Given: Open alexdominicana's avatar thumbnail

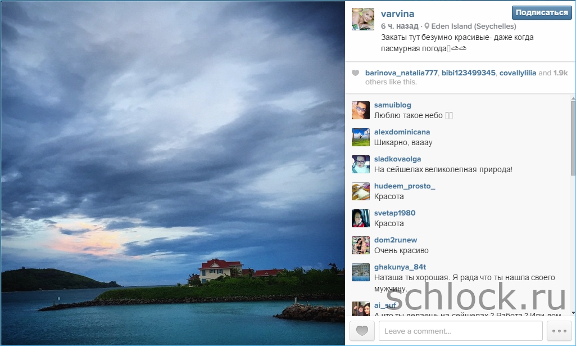Looking at the screenshot, I should pyautogui.click(x=361, y=137).
